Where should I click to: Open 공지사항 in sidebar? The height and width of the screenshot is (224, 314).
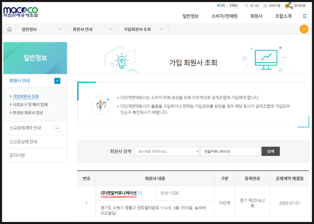17,155
